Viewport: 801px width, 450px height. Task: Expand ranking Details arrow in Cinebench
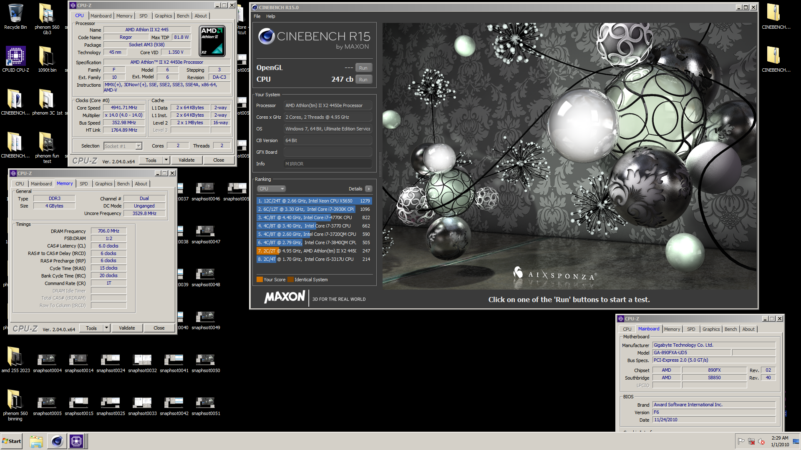tap(369, 189)
